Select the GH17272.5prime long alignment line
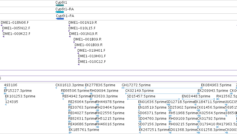Viewport: 237px width, 134px height. [162, 88]
